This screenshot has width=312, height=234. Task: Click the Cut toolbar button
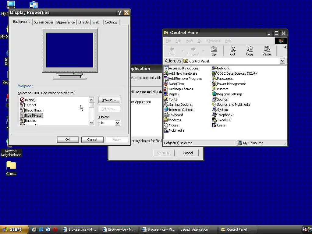232,51
